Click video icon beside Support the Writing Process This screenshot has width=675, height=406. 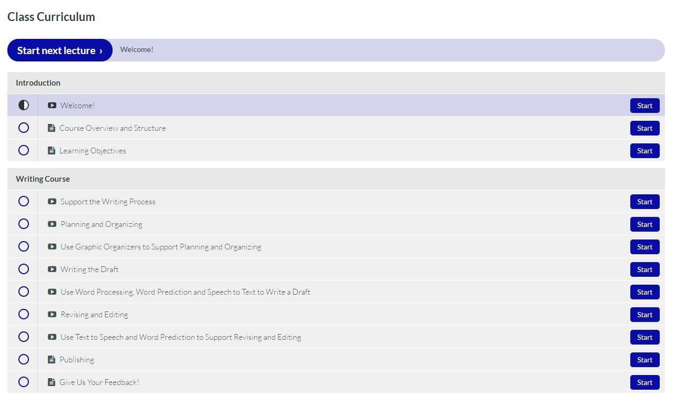tap(52, 201)
